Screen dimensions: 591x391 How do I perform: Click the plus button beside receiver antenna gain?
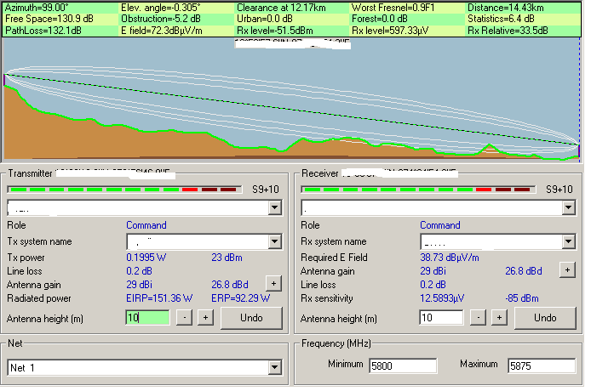[x=566, y=269]
